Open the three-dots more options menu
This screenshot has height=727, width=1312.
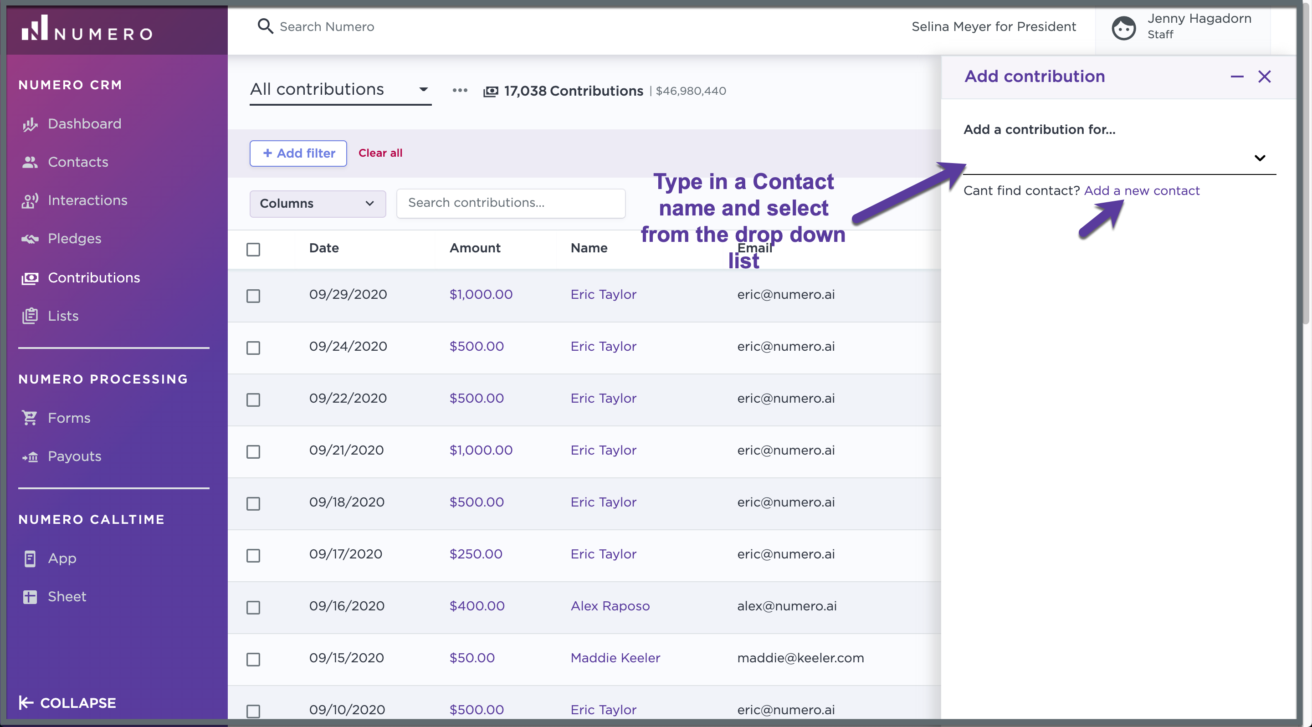pos(459,91)
